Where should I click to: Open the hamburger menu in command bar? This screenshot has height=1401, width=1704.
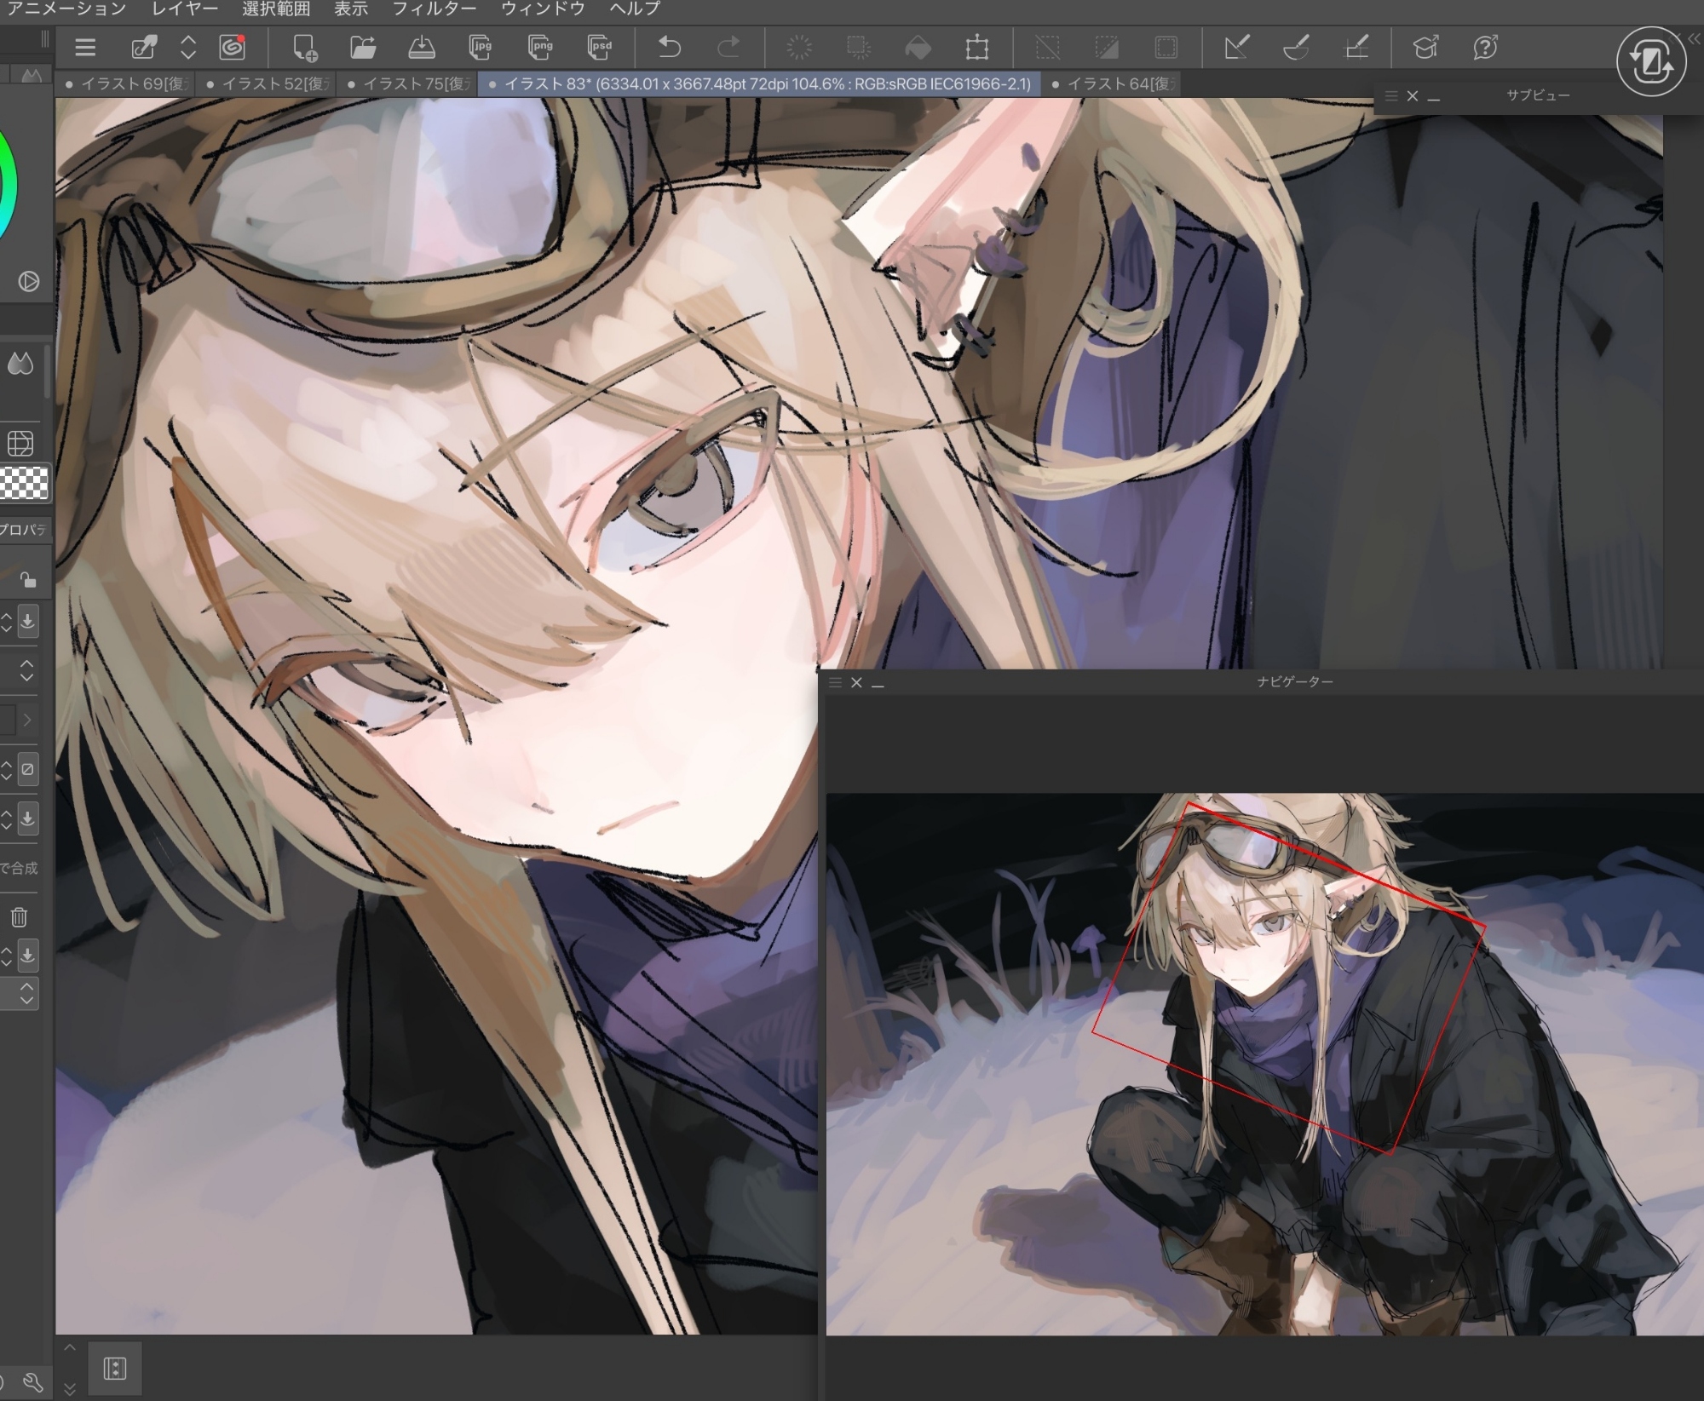pyautogui.click(x=84, y=48)
